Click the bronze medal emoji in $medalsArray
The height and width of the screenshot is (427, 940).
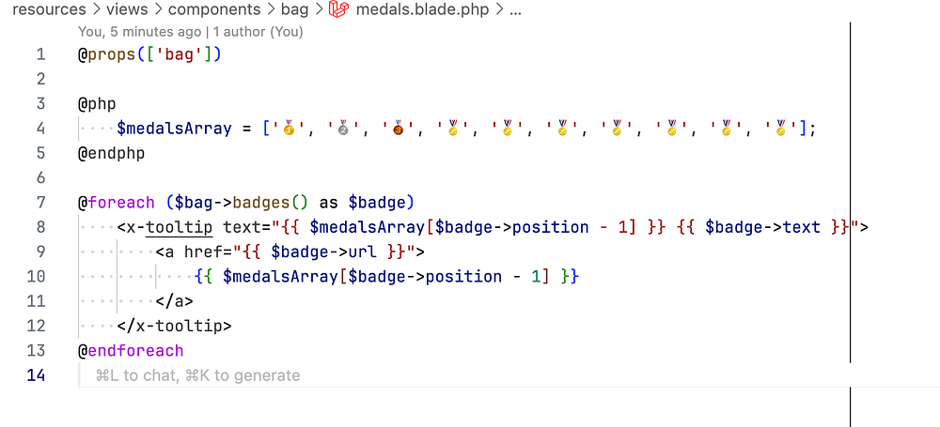pyautogui.click(x=398, y=128)
